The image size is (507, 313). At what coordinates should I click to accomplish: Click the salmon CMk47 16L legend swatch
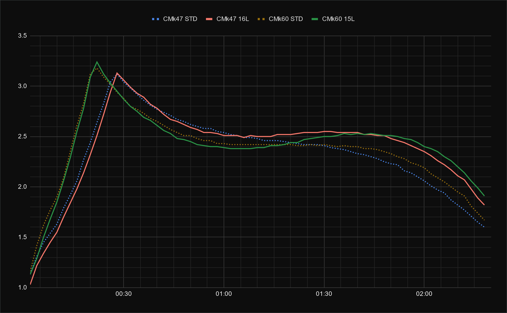(209, 19)
